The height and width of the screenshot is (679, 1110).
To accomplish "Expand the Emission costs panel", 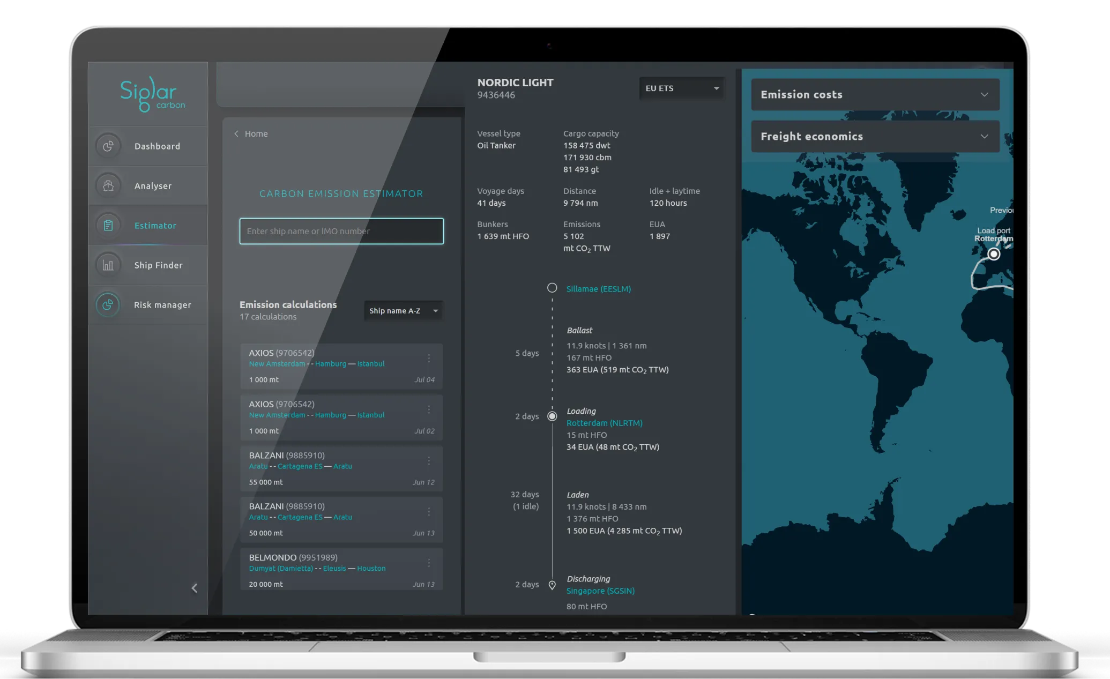I will point(875,94).
